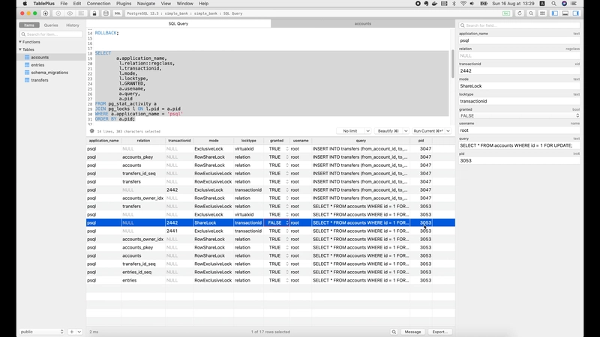Open the No limit dropdown
Screen dimensions: 600x337
(353, 131)
